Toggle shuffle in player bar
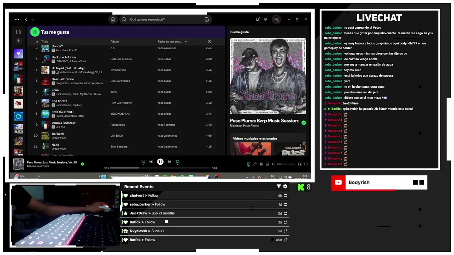Screen dimensions: 454x255 [x=143, y=162]
